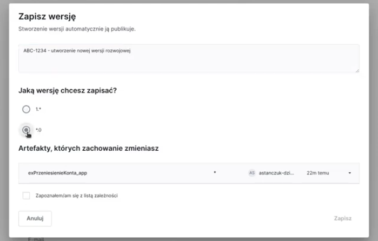378x241 pixels.
Task: Click the astanczuk-dzi... author name
Action: click(x=277, y=173)
